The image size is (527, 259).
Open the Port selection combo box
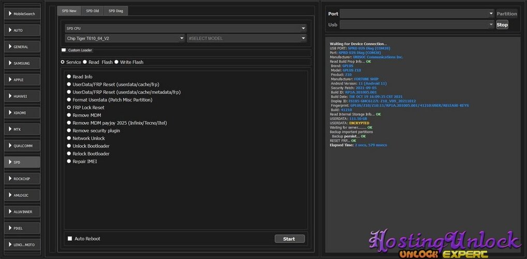tap(416, 14)
